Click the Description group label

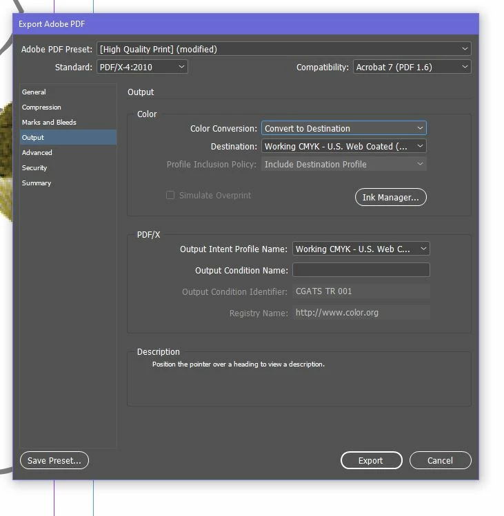(x=159, y=351)
